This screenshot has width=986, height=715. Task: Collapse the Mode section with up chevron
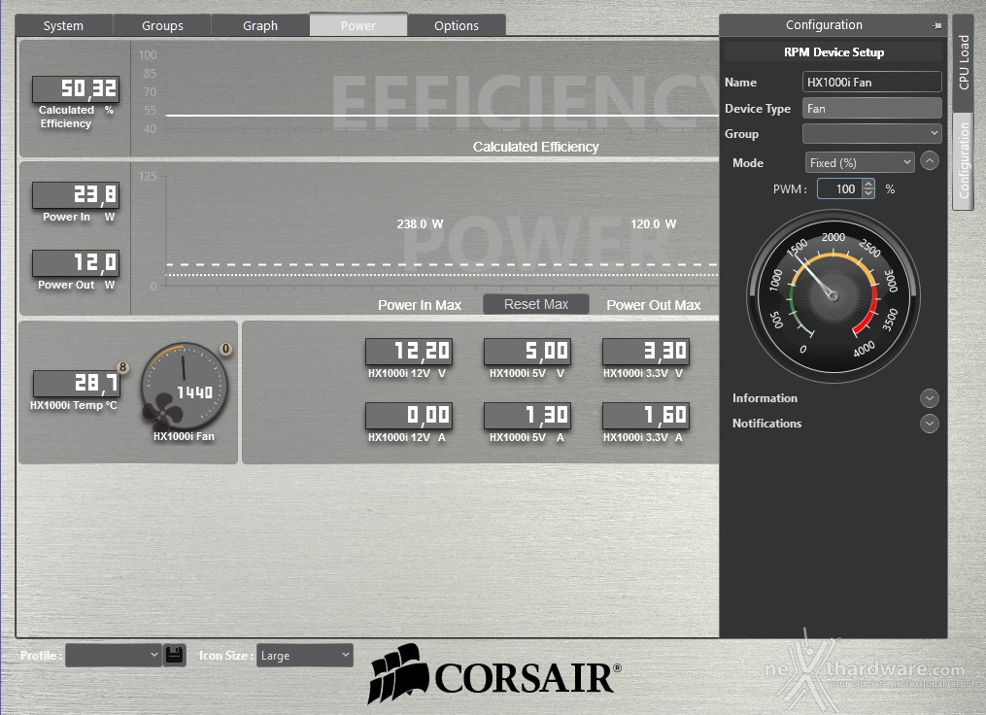tap(930, 161)
